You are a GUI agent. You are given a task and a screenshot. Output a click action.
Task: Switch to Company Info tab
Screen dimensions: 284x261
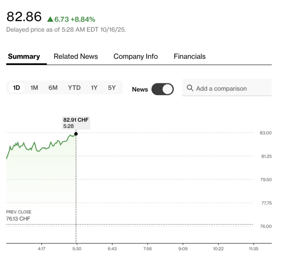[136, 56]
